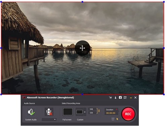Select the Custom recording area icon
Screen dimensions: 167x126
tap(80, 112)
